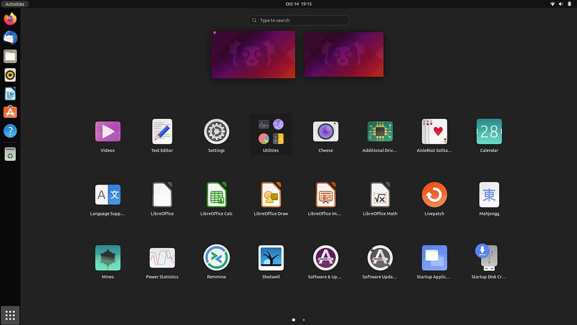Click Activities in the top bar

[x=15, y=4]
